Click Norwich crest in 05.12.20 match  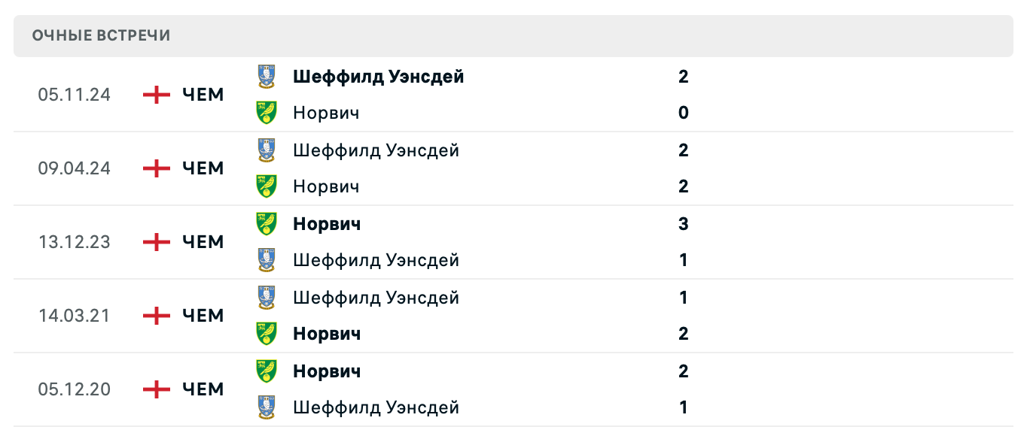[x=266, y=371]
